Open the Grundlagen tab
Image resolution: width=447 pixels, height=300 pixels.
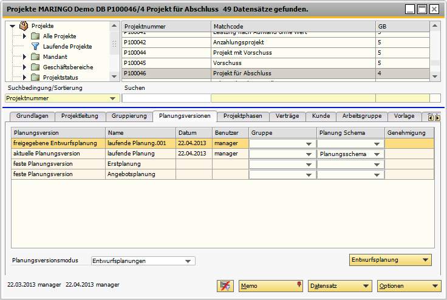32,116
